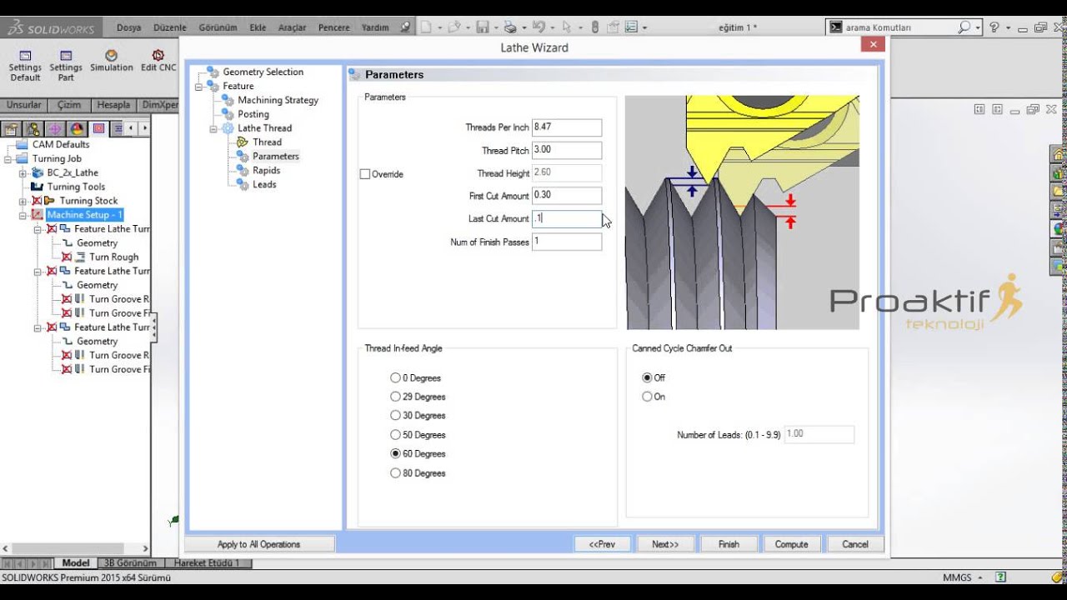Viewport: 1067px width, 600px height.
Task: Click the Help question mark icon
Action: point(994,27)
